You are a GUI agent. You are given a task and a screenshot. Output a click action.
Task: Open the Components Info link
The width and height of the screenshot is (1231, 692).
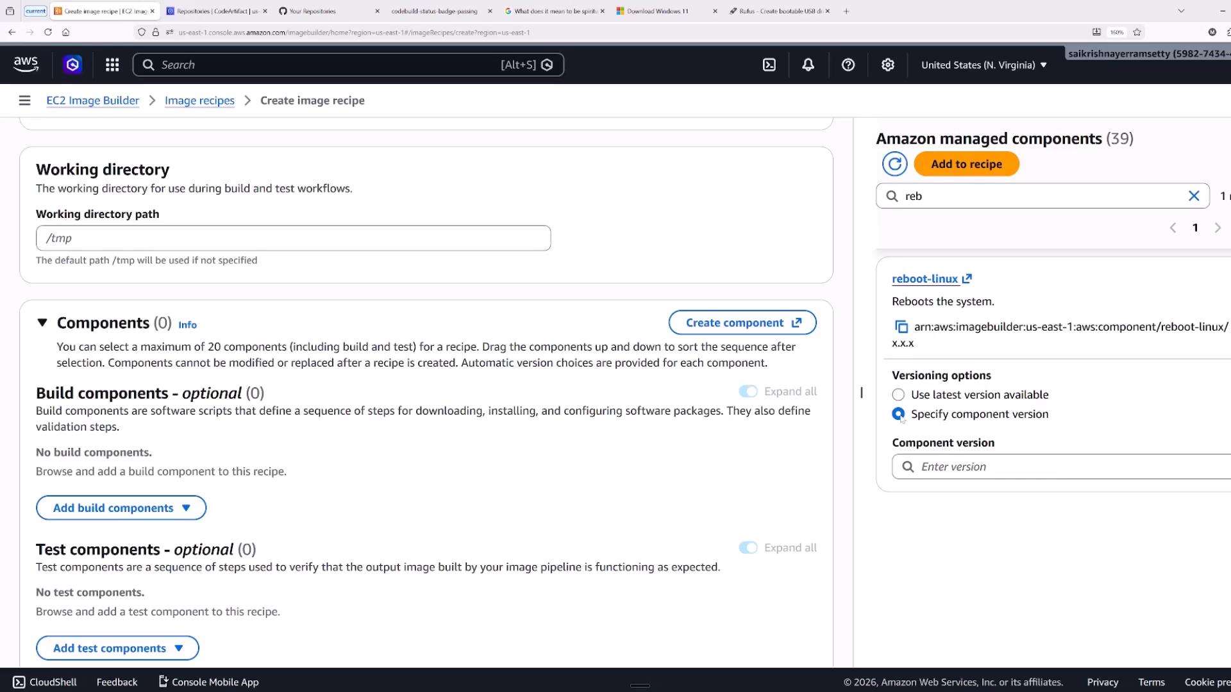click(187, 325)
